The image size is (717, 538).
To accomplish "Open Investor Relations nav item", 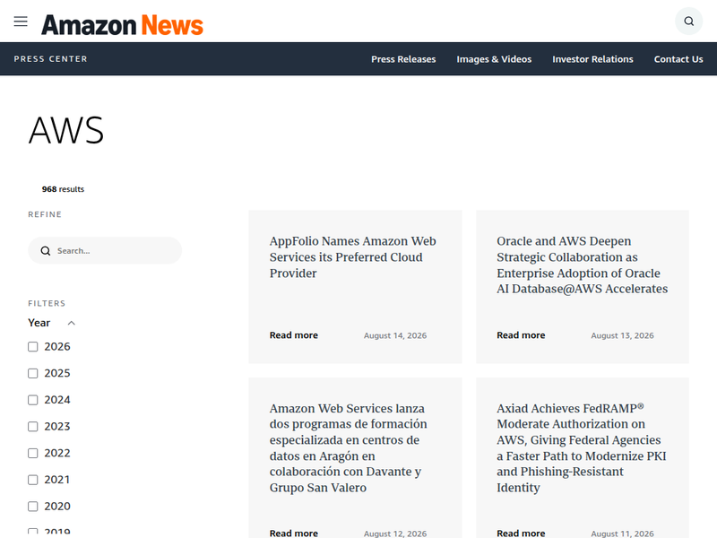I will [592, 59].
